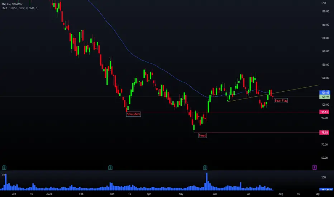Select the EMA 1D indicator legend

coord(20,8)
